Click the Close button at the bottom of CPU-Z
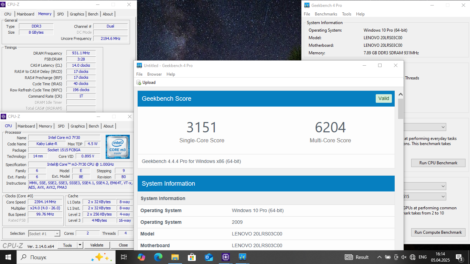 [123, 245]
